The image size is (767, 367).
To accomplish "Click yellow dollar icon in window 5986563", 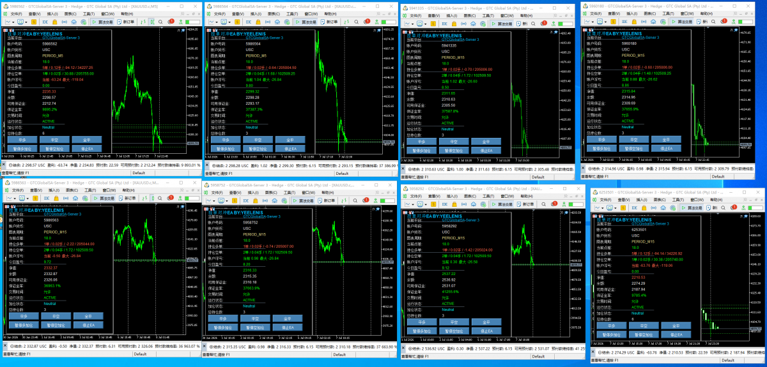I will click(36, 198).
